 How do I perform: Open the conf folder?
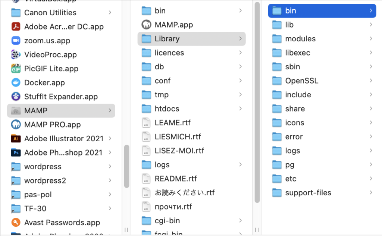coord(163,81)
